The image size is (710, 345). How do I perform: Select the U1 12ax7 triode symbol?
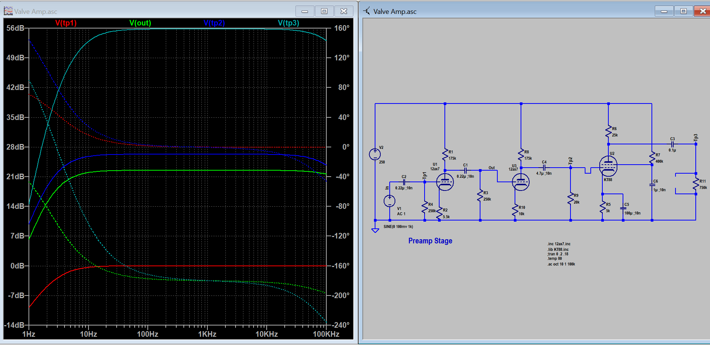click(445, 182)
